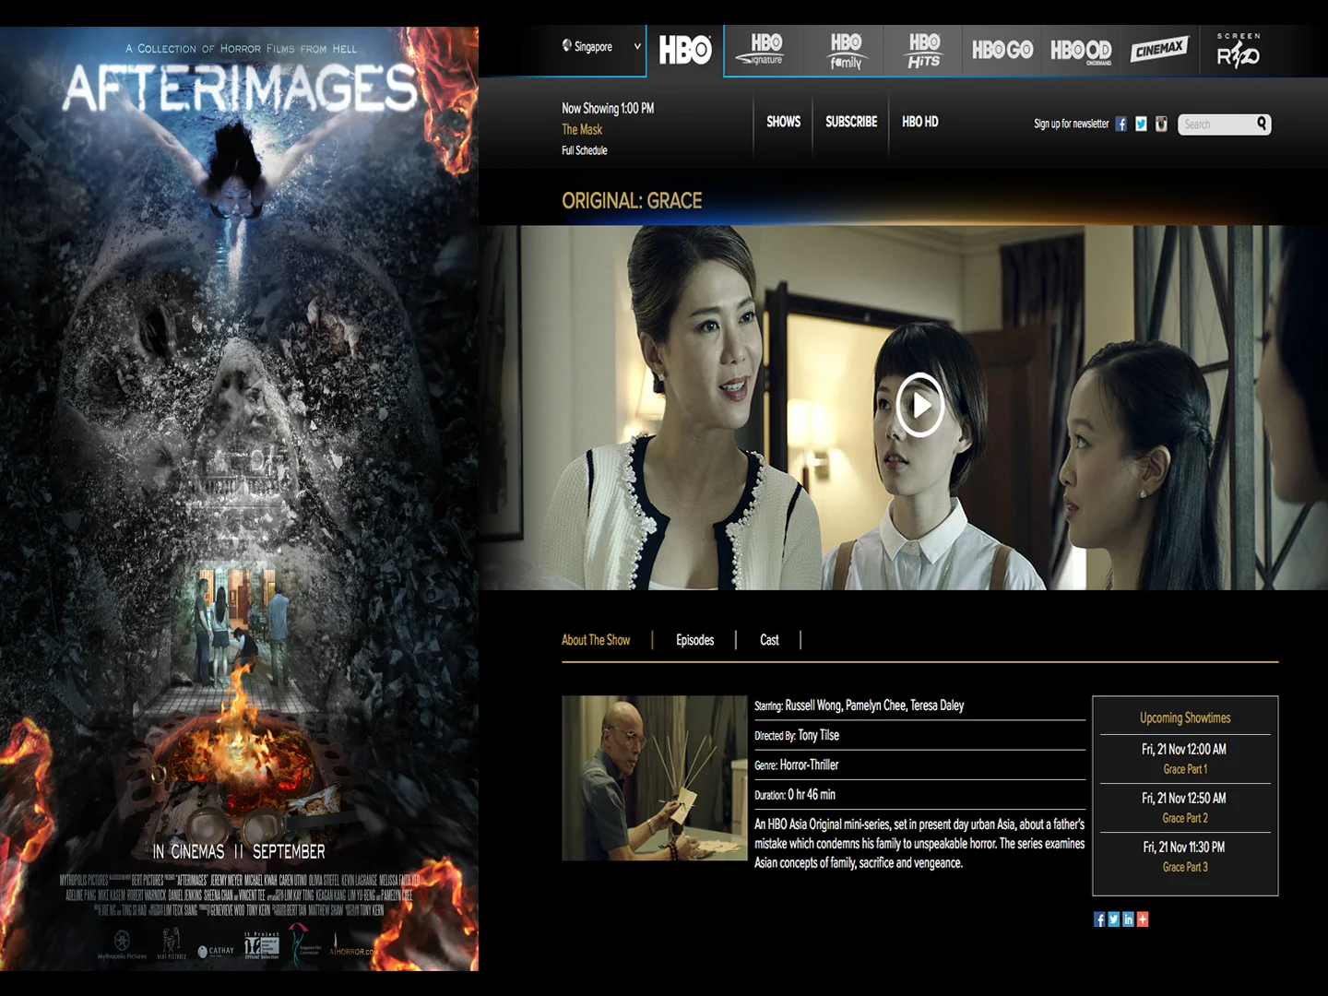Click the ORIGINAL: GRACE heading

pyautogui.click(x=632, y=201)
